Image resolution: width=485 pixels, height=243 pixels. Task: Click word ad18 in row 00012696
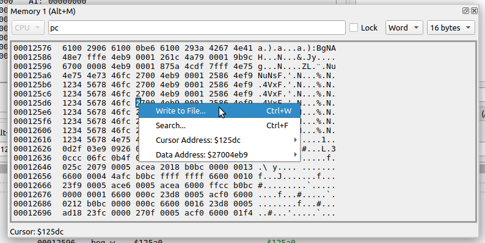(x=71, y=213)
